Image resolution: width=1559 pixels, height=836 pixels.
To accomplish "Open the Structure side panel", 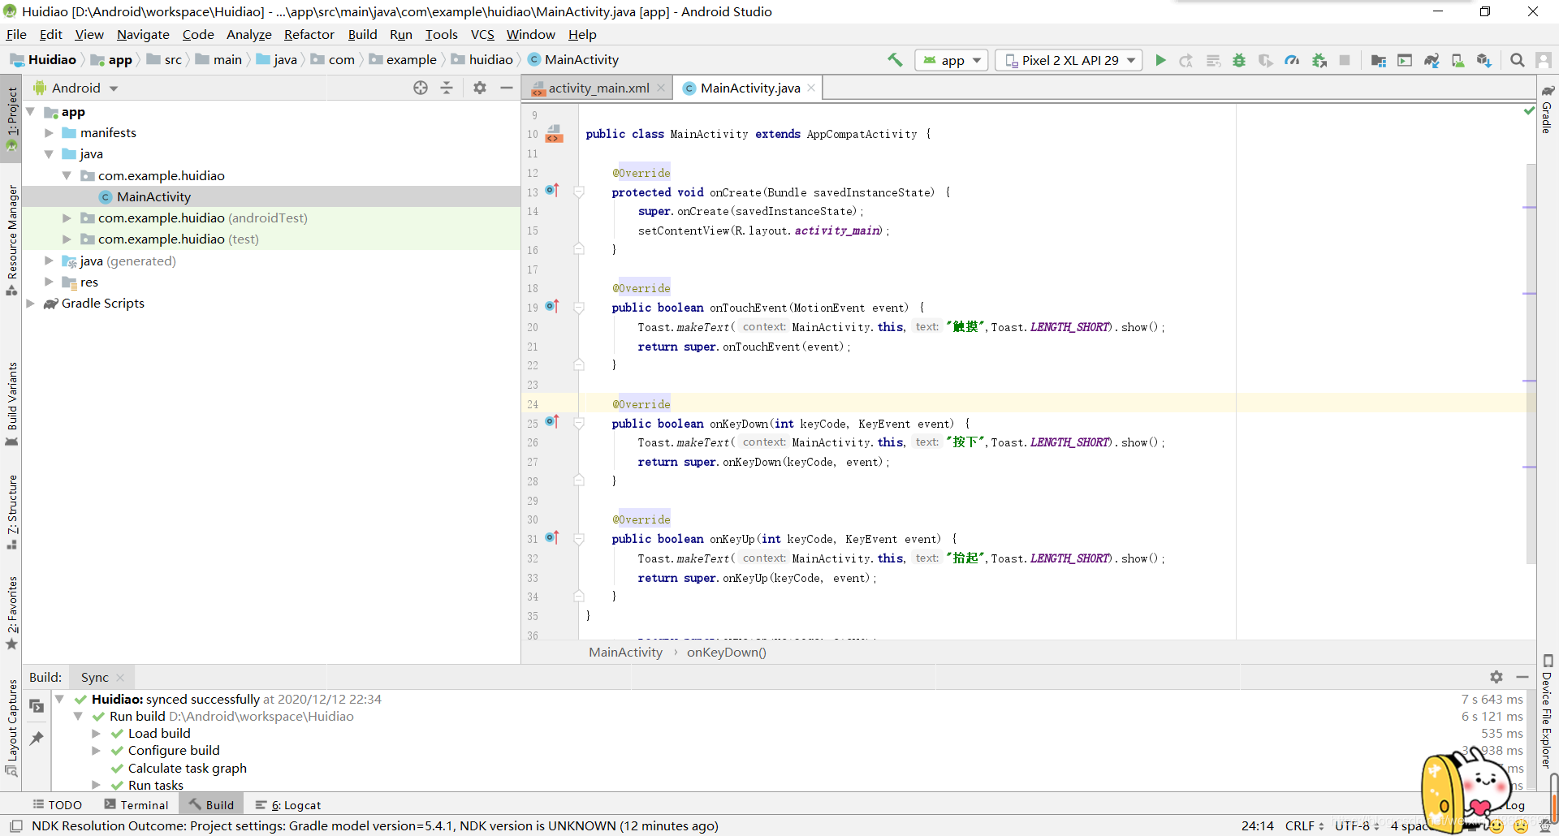I will (12, 512).
